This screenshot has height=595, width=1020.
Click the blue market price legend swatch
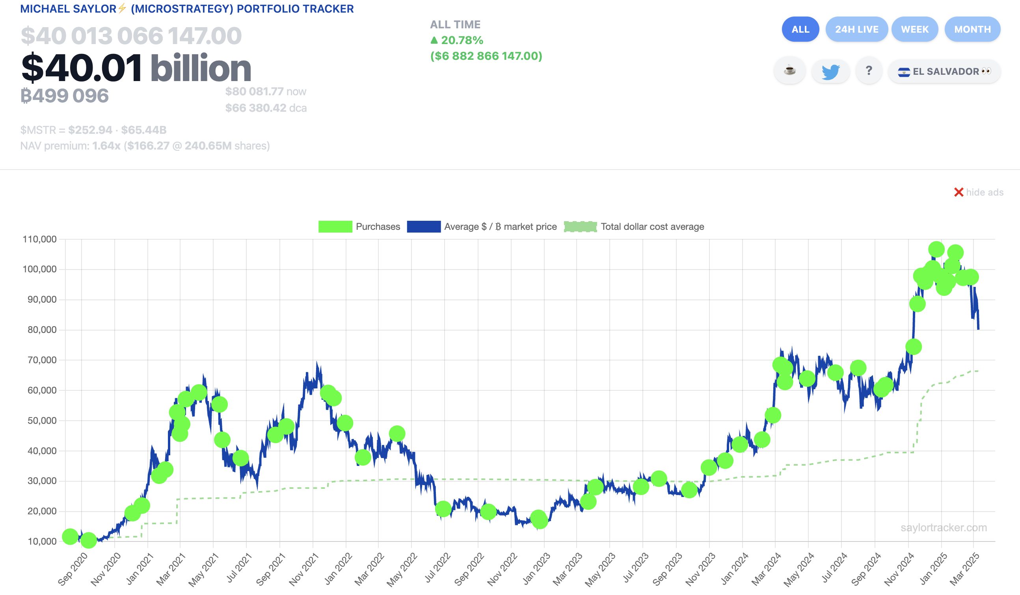coord(423,227)
